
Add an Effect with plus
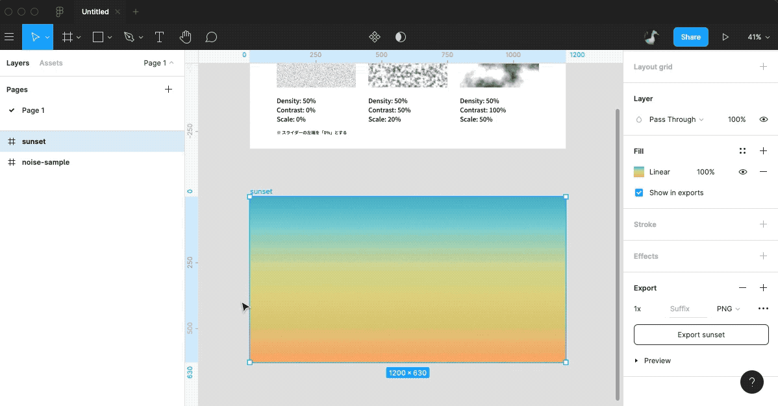(x=763, y=256)
